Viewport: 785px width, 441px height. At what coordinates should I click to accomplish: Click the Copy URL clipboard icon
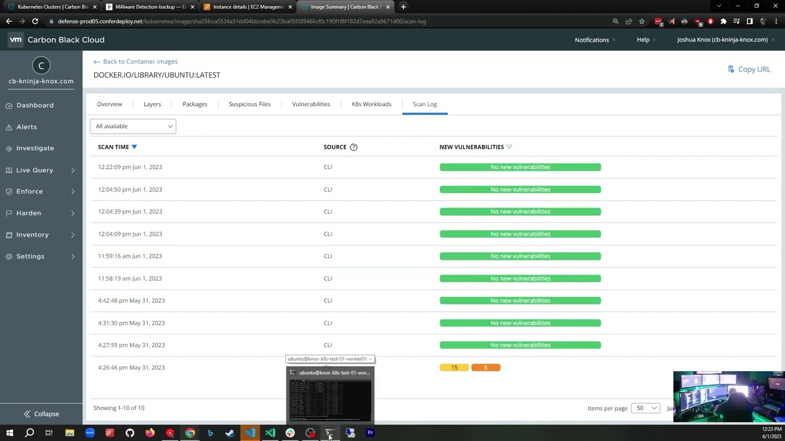tap(730, 69)
